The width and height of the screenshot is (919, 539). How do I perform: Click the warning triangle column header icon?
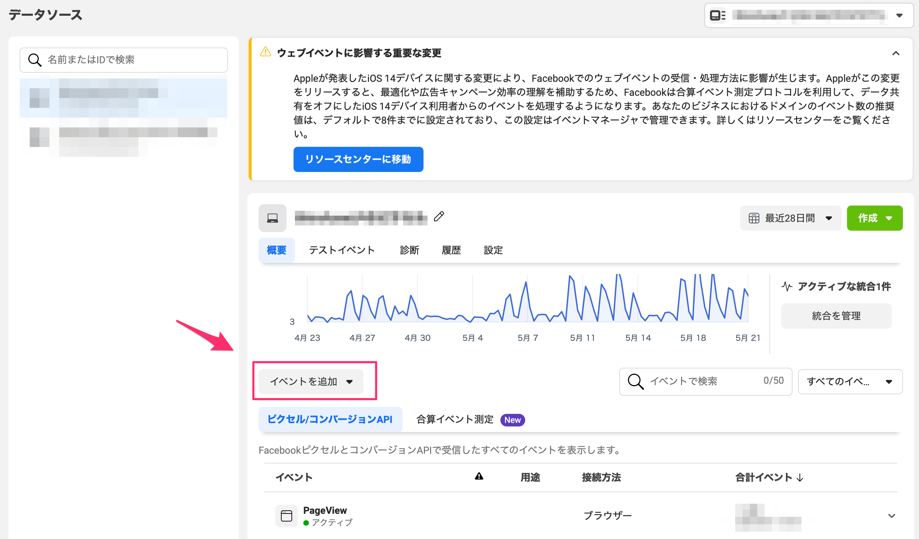(479, 476)
